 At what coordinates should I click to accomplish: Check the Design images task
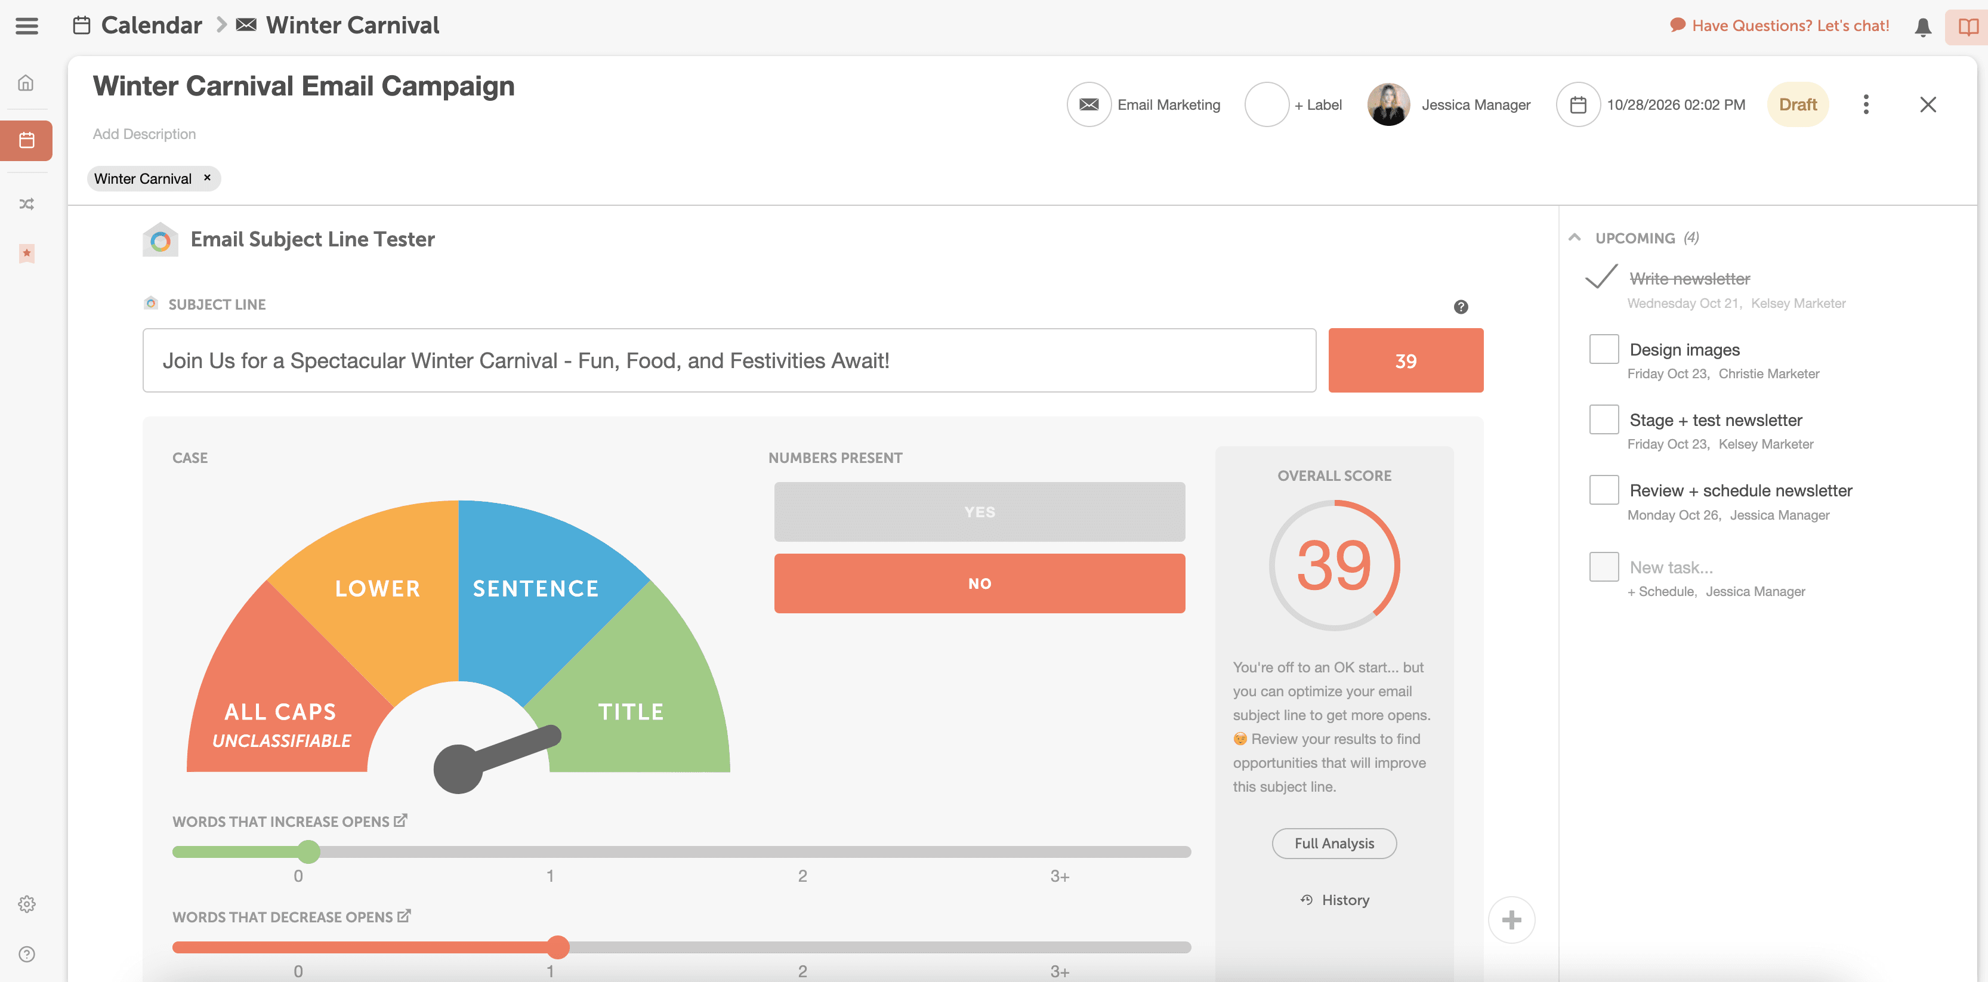click(x=1603, y=350)
